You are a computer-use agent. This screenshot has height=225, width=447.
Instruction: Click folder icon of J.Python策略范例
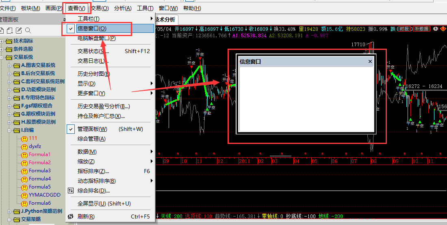[x=17, y=211]
